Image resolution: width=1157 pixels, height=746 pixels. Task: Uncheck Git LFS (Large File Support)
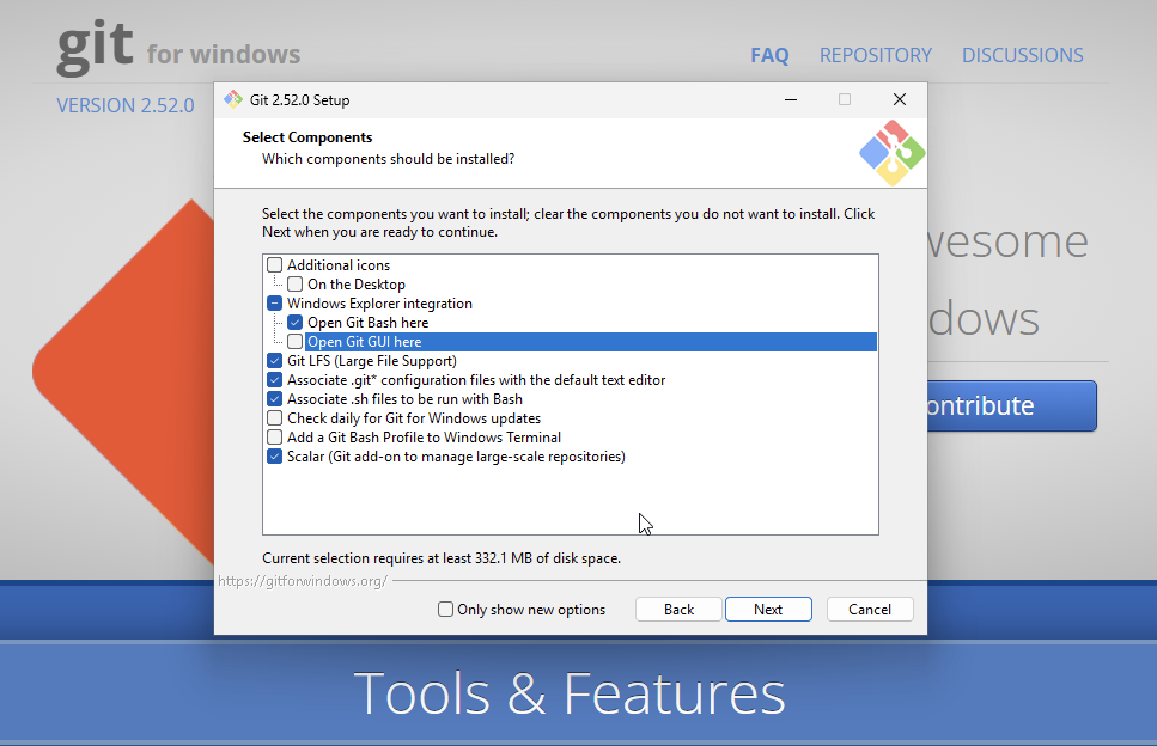[x=275, y=360]
